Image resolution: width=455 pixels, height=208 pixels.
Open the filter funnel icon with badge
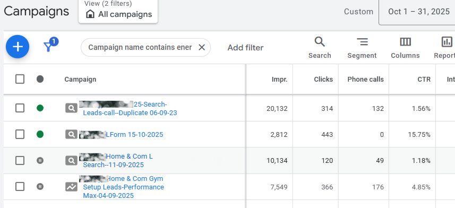point(50,45)
